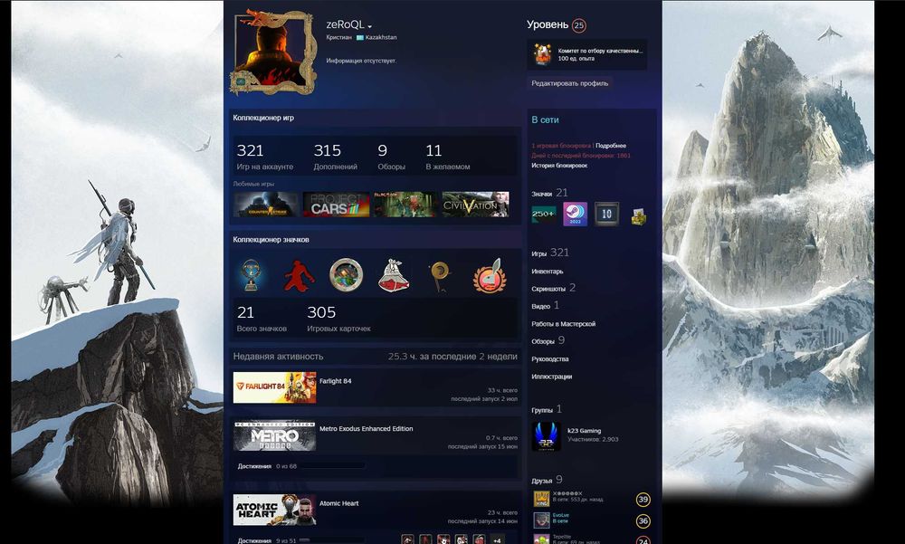Open История блокировок link
Screen dimensions: 905x544
pos(559,165)
